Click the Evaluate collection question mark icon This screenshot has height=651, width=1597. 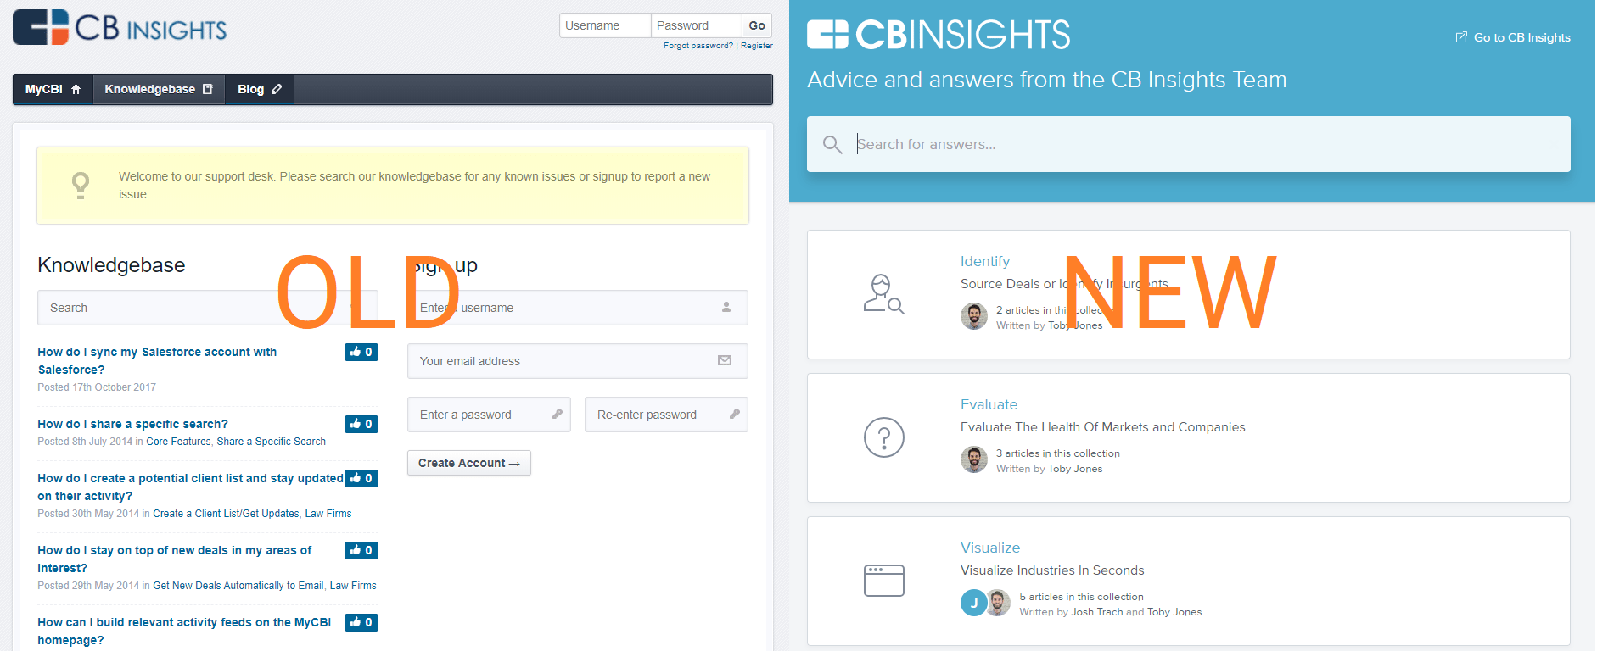(884, 437)
